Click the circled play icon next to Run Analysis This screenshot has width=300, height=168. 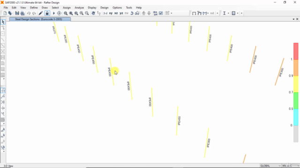59,13
